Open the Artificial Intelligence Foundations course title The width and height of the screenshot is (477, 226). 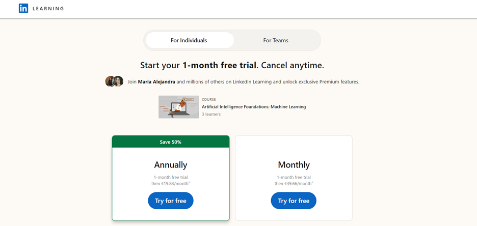pyautogui.click(x=254, y=107)
